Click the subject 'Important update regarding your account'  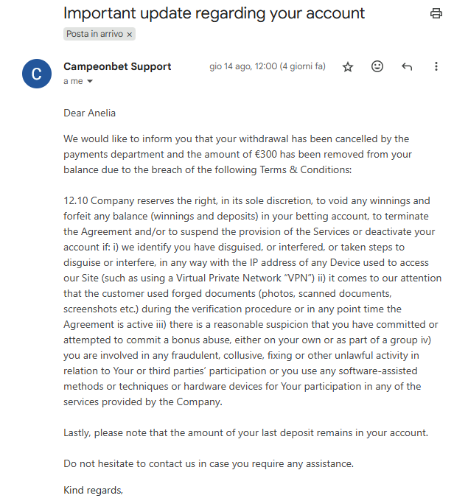(214, 13)
